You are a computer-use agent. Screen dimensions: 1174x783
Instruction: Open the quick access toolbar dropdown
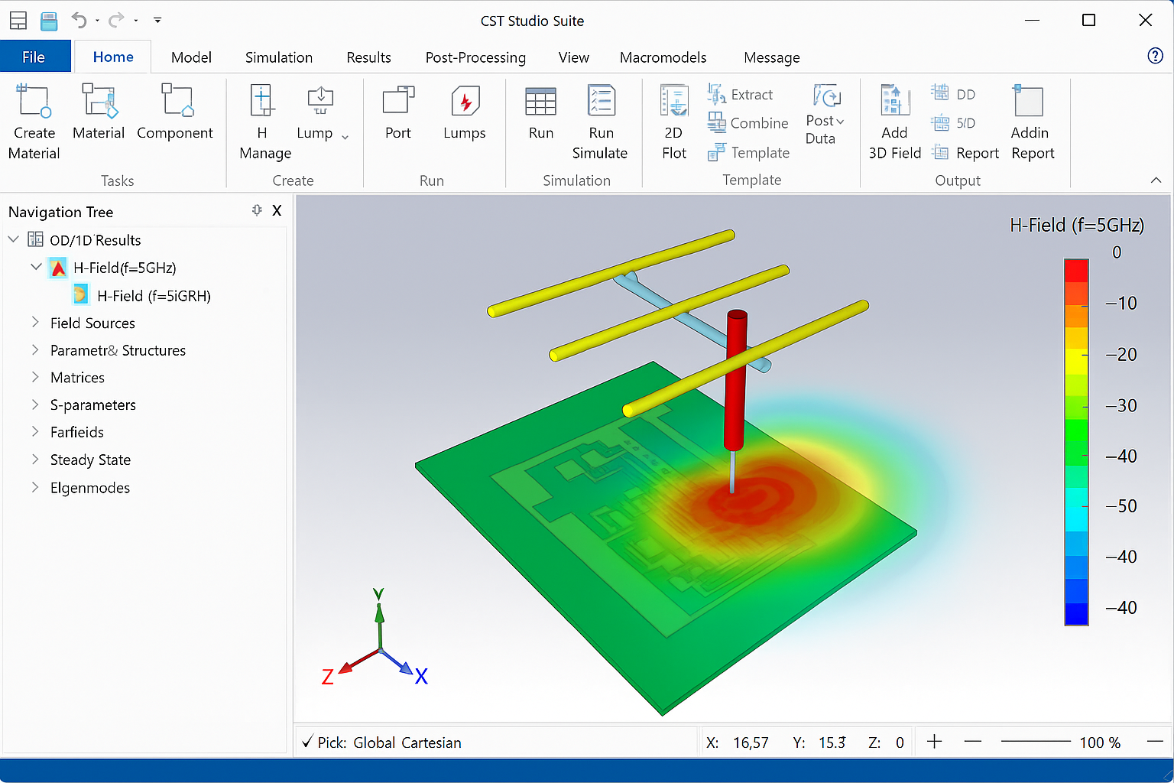pos(157,20)
